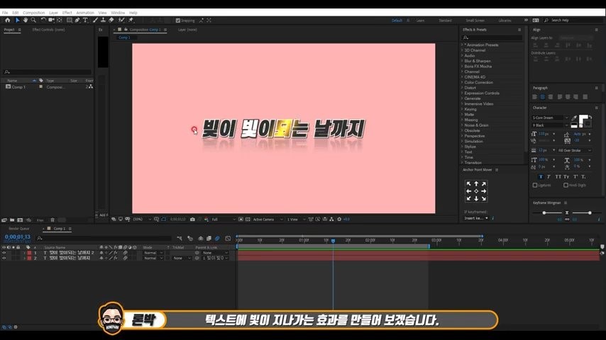This screenshot has height=340, width=606.
Task: Select the Standard workspace
Action: (x=445, y=21)
